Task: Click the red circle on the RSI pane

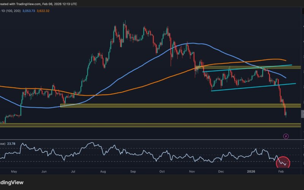Action: (283, 162)
